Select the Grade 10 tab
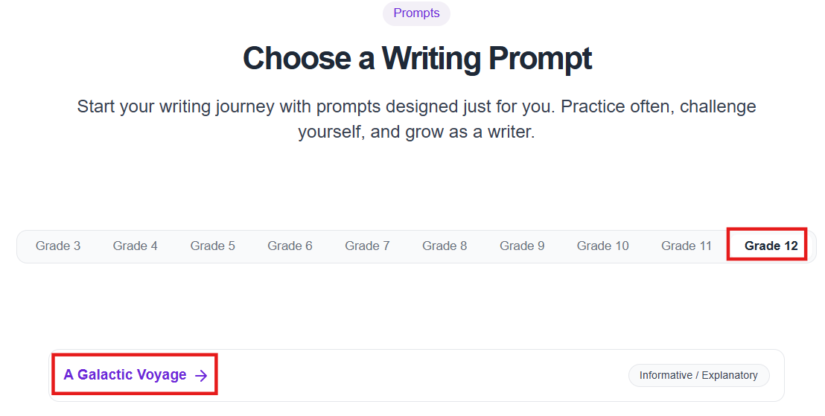 602,246
